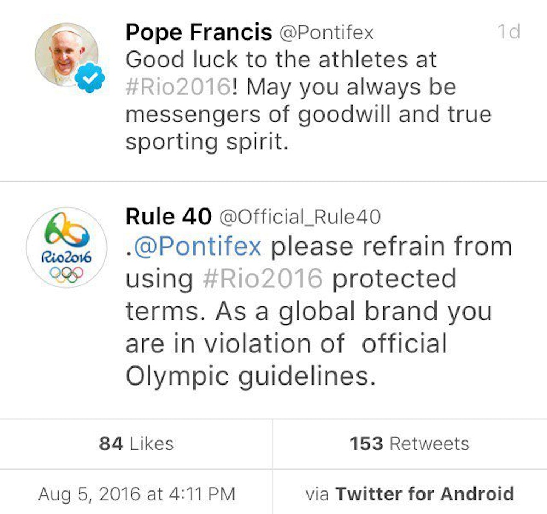Click the @Pontifex handle beside Pope Francis

326,32
